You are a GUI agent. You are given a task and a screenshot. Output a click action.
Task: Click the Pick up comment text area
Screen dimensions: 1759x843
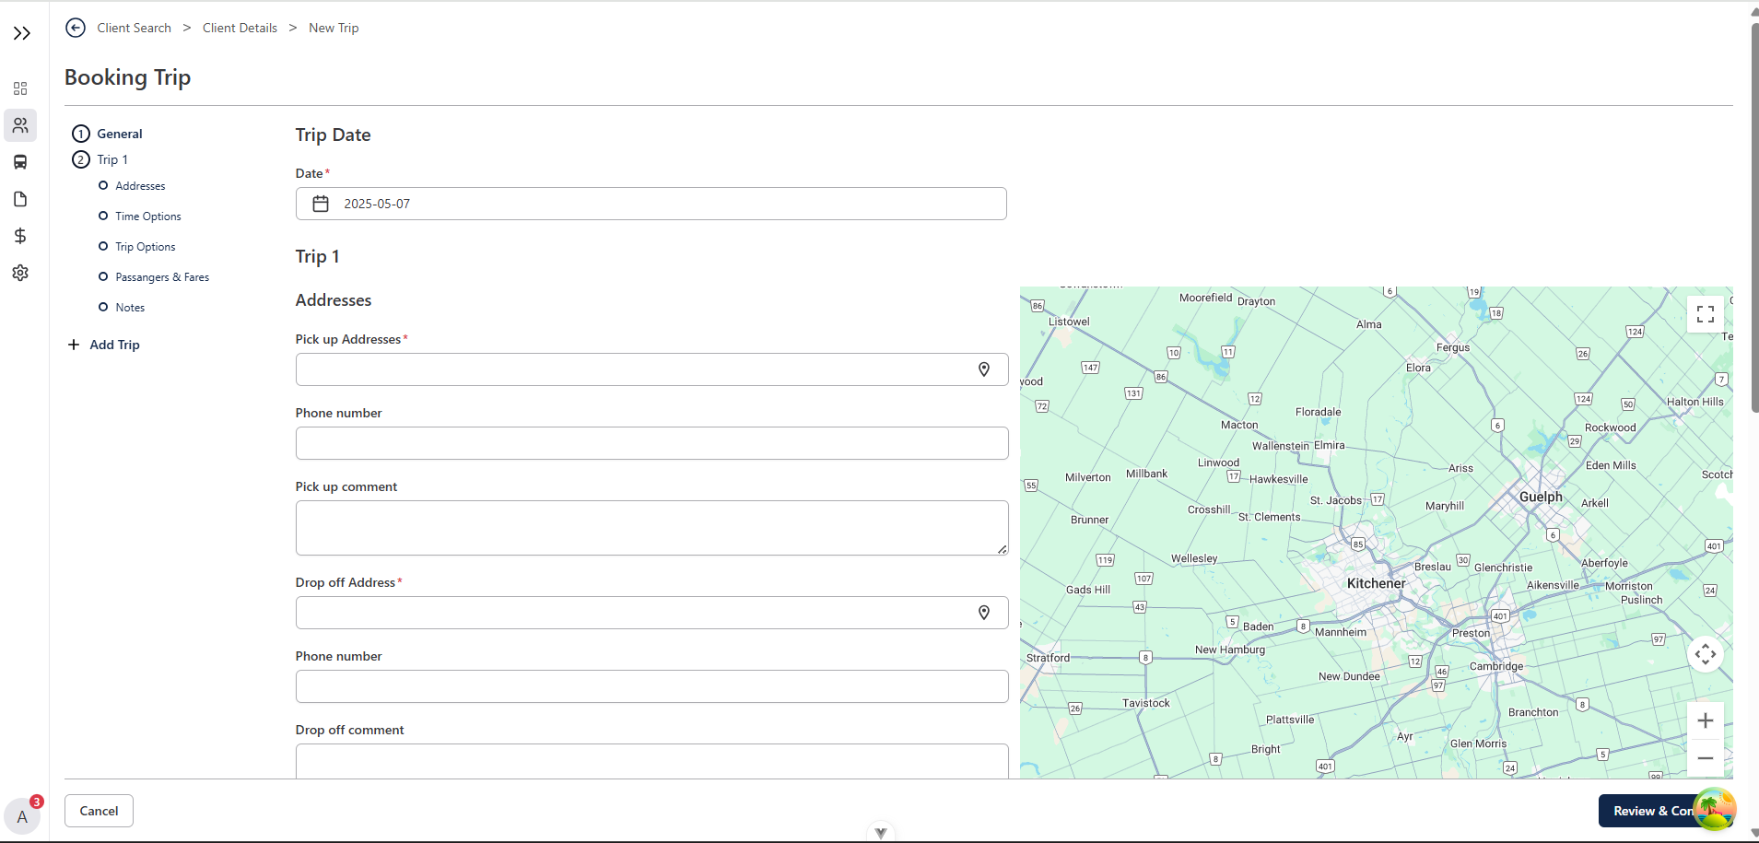(x=651, y=528)
